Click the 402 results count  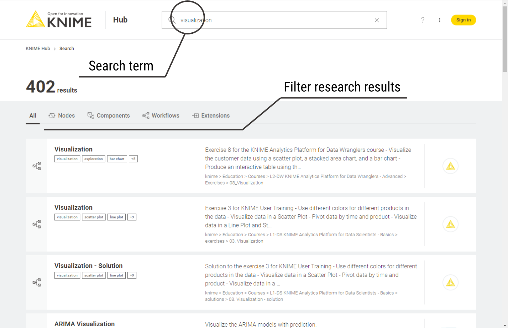click(x=52, y=87)
